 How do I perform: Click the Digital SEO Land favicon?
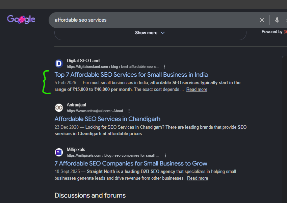point(59,64)
